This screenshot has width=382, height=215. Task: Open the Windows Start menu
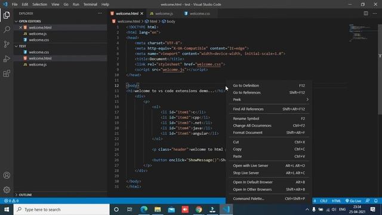(7, 210)
